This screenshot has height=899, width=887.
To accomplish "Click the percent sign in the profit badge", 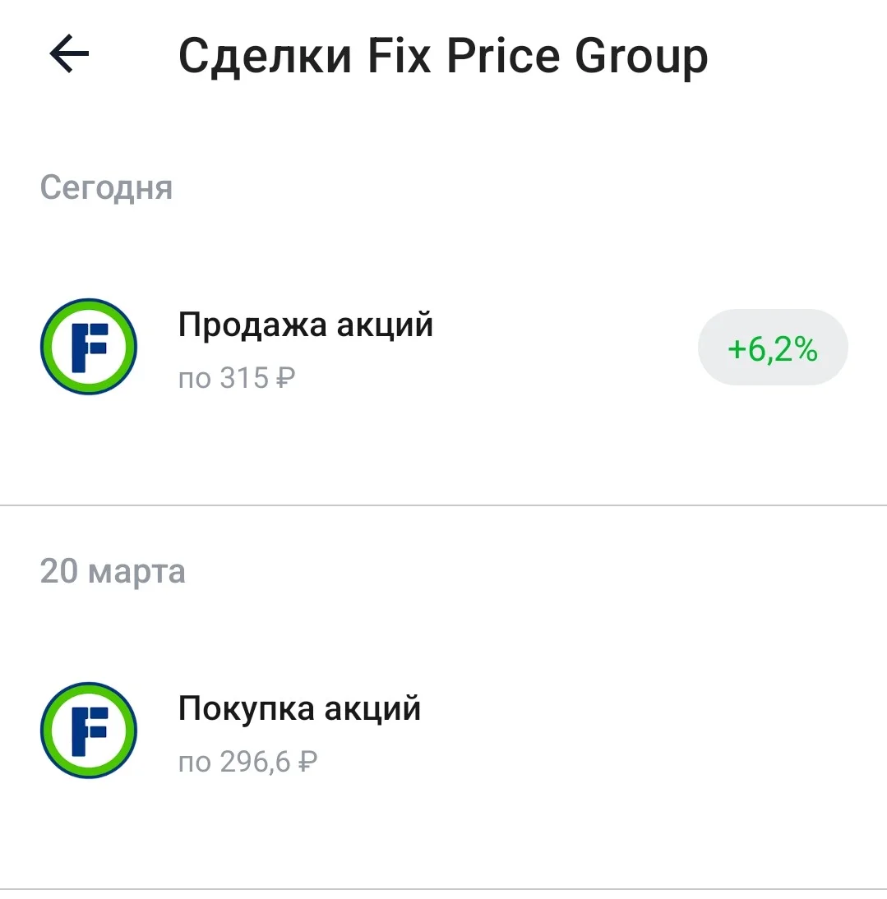I will point(806,348).
